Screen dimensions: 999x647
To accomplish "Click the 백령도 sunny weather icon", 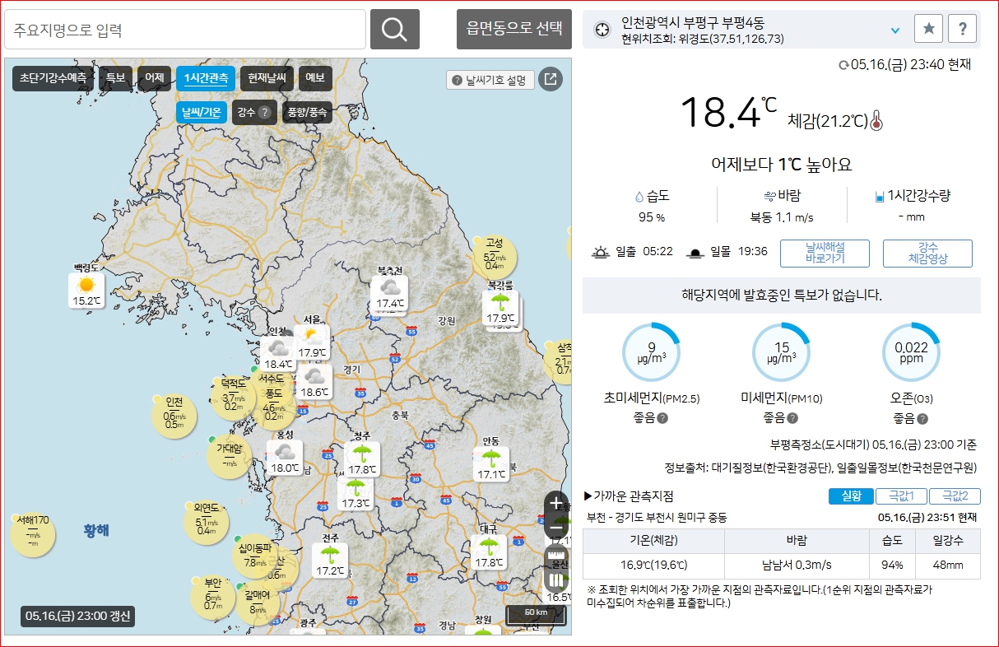I will (x=86, y=285).
